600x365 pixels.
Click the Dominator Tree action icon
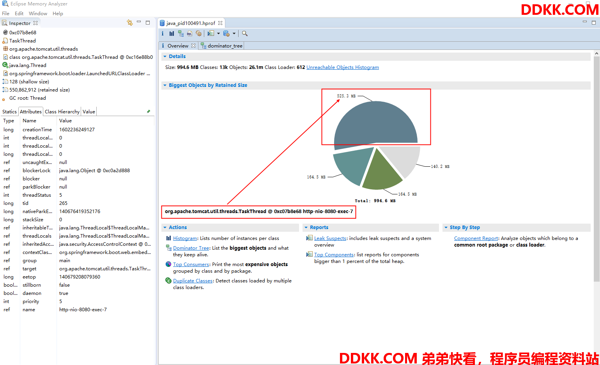(168, 247)
